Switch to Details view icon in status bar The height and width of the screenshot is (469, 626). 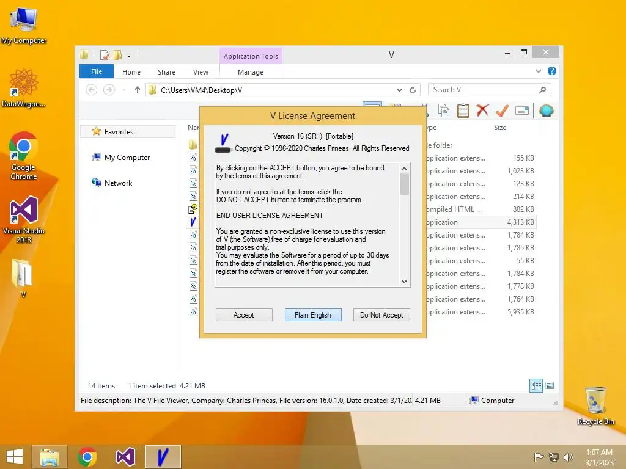tap(536, 385)
